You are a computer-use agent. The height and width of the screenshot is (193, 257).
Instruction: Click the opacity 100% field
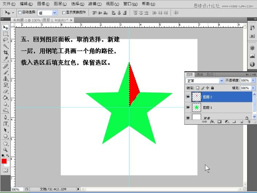tap(246, 80)
